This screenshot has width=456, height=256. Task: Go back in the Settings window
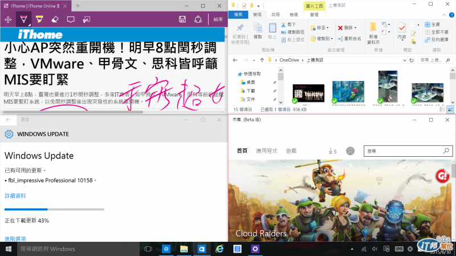[x=8, y=120]
